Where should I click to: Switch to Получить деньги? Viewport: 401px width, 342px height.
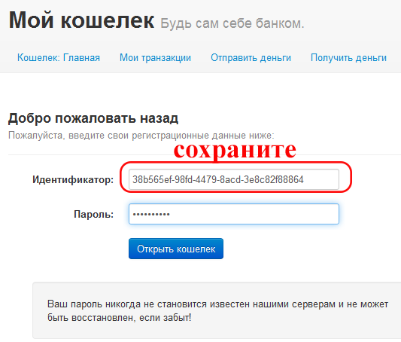click(348, 58)
